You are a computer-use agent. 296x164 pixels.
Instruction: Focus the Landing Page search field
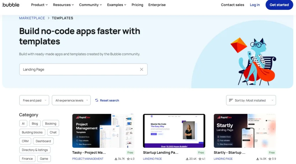(x=83, y=69)
